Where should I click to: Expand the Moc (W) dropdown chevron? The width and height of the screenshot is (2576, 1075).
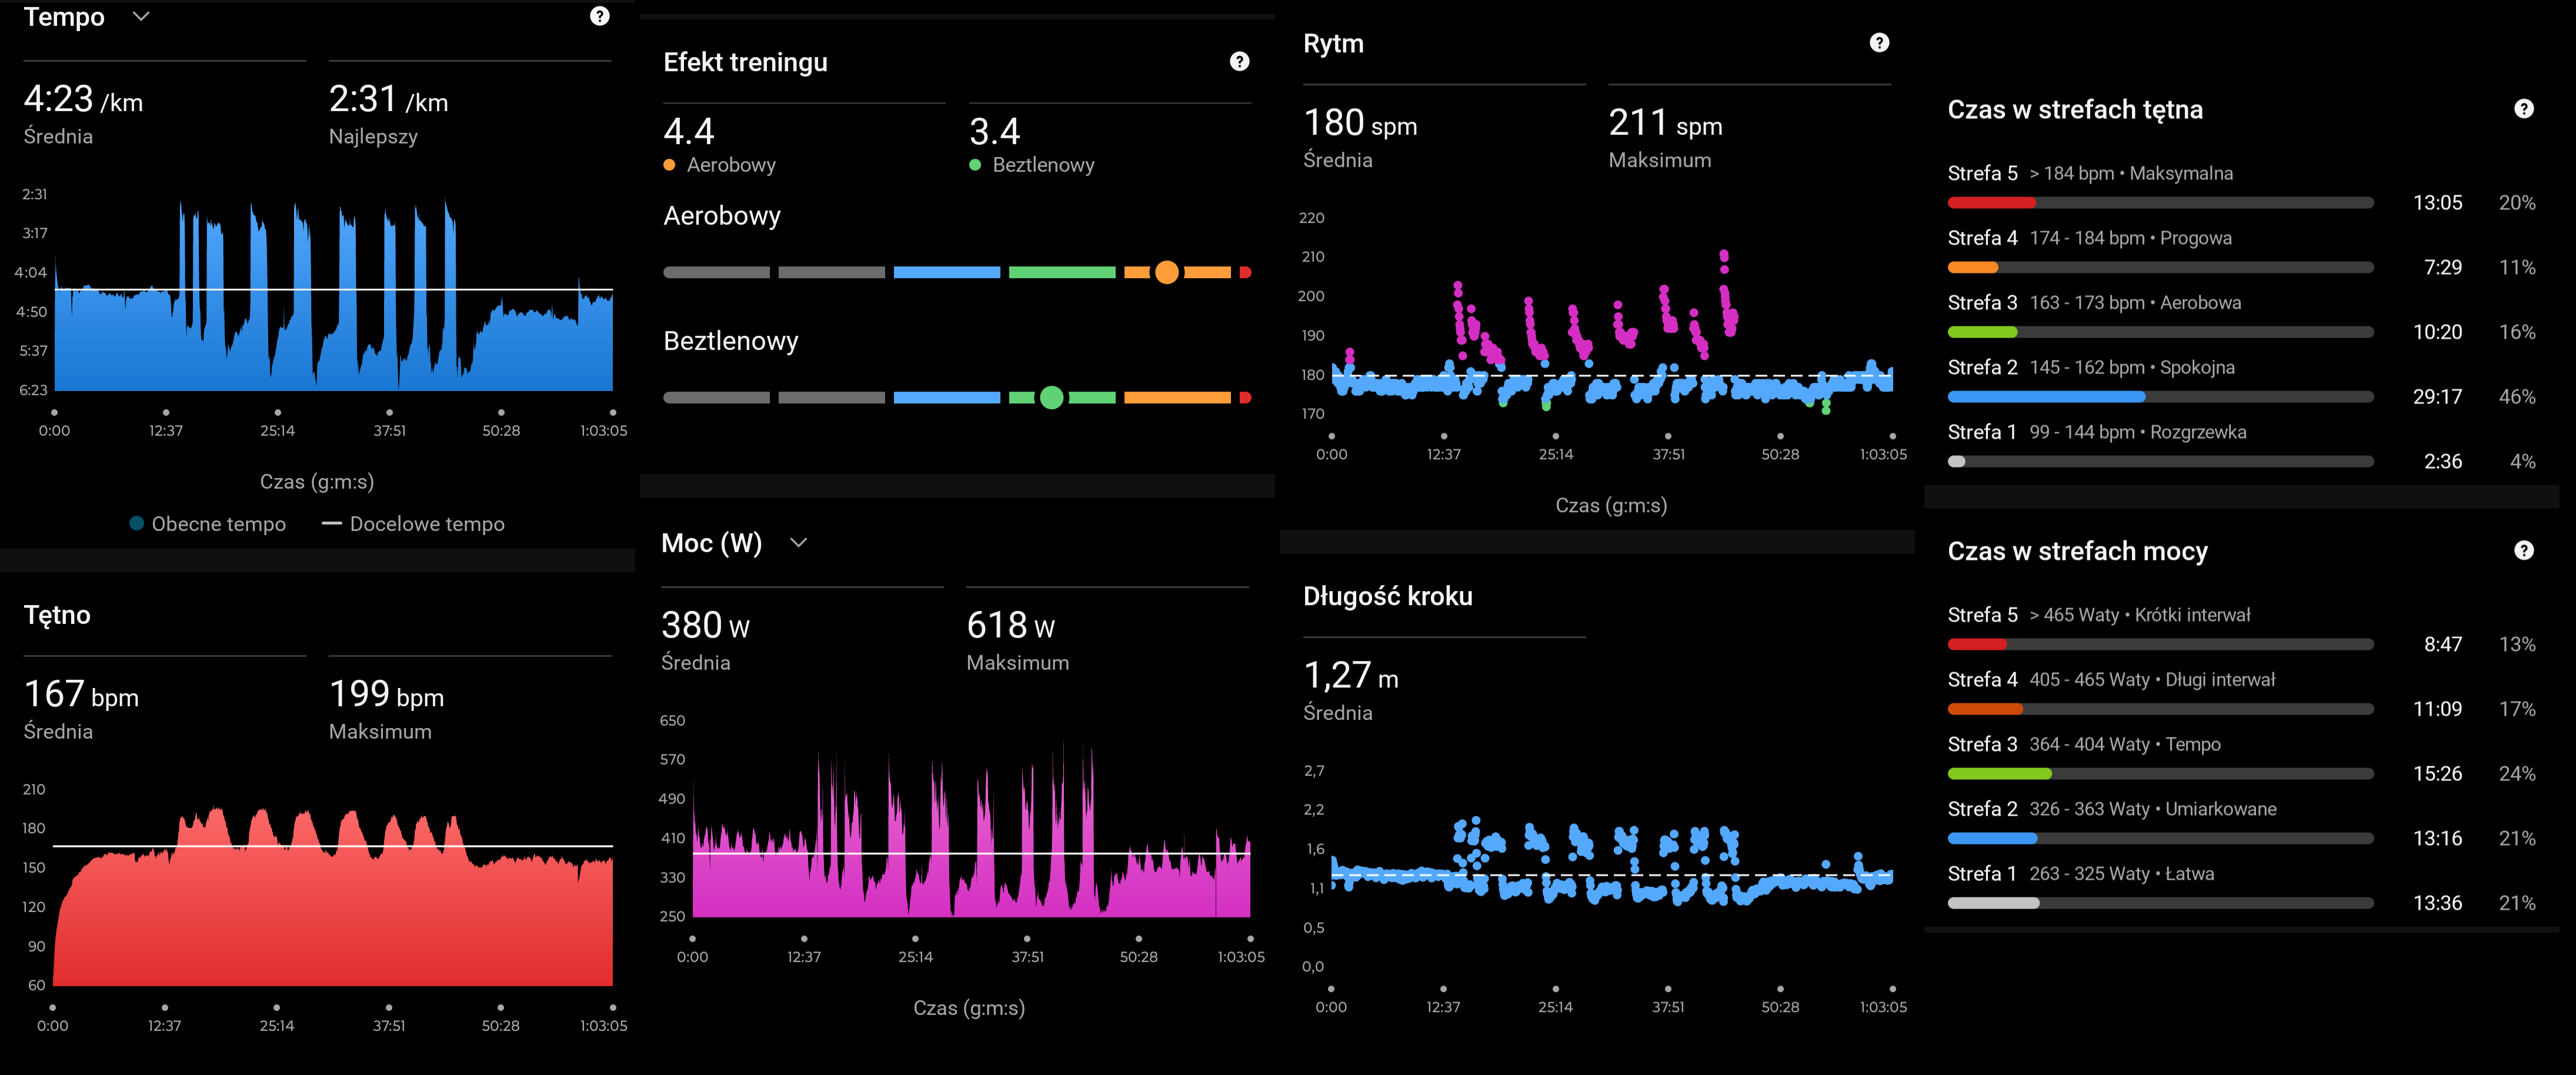pos(798,543)
